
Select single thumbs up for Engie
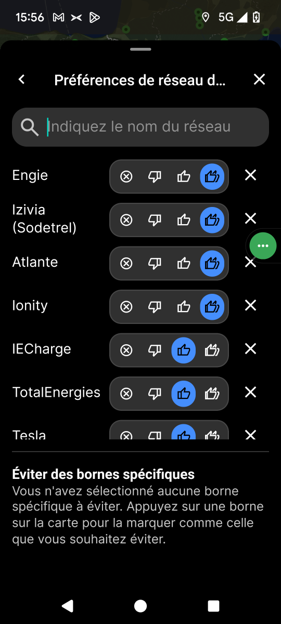(x=184, y=177)
